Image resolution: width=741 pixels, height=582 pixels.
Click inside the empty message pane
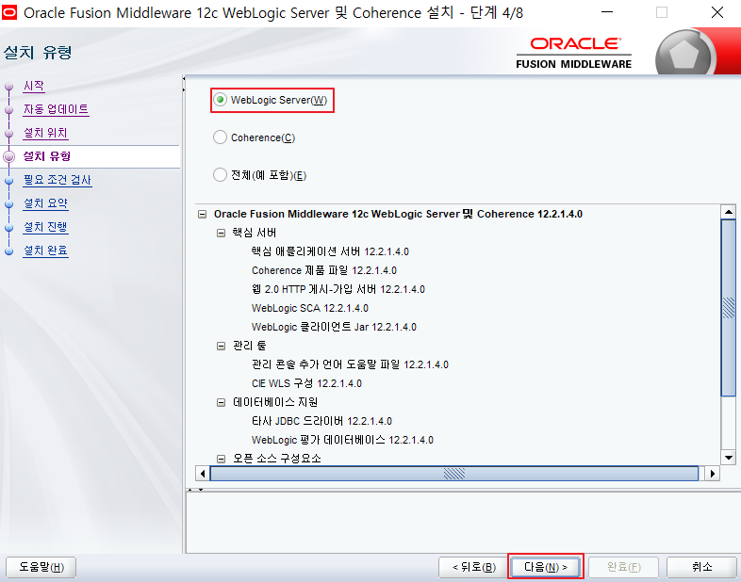coord(463,523)
